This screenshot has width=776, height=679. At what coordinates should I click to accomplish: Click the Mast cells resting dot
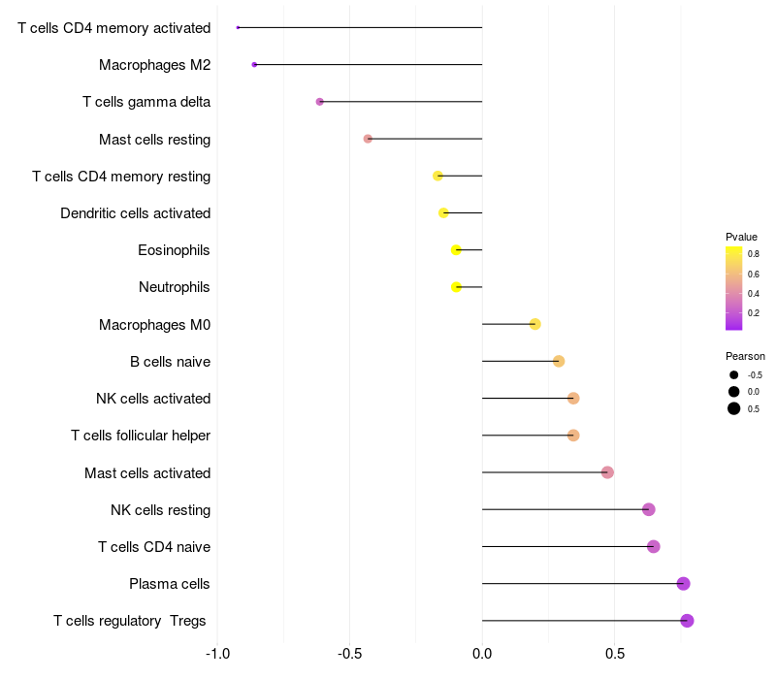pyautogui.click(x=368, y=139)
